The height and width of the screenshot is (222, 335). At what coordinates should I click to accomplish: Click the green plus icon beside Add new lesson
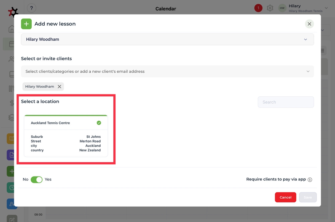(x=26, y=24)
